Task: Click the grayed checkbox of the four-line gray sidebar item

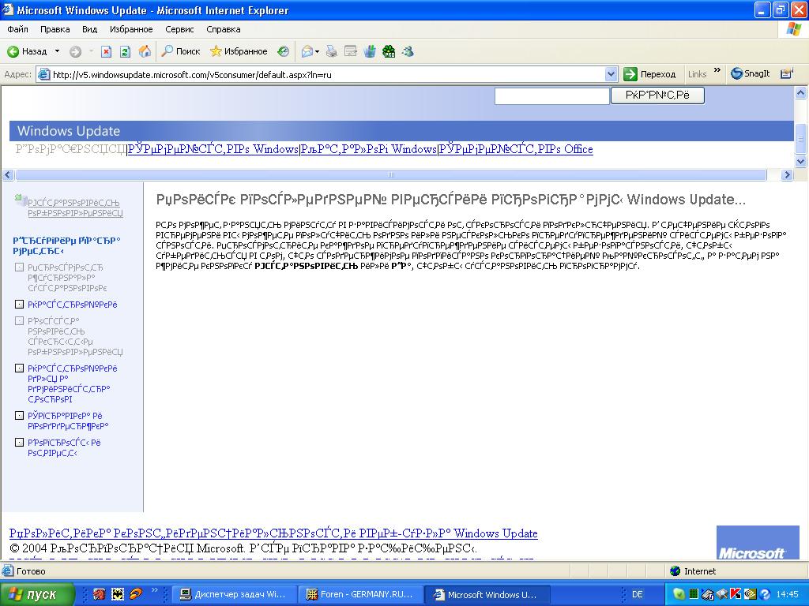Action: pos(19,321)
